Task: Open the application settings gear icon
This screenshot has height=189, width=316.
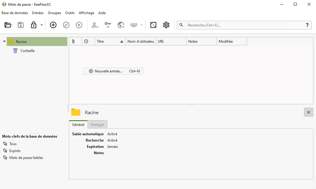Action: 166,25
